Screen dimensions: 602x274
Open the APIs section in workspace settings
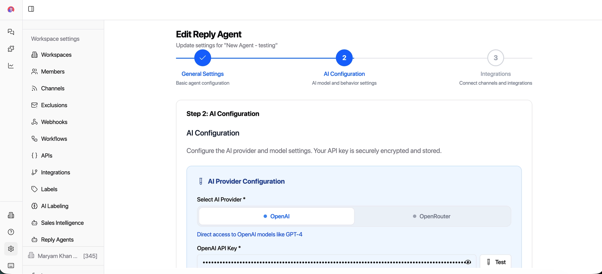[46, 156]
